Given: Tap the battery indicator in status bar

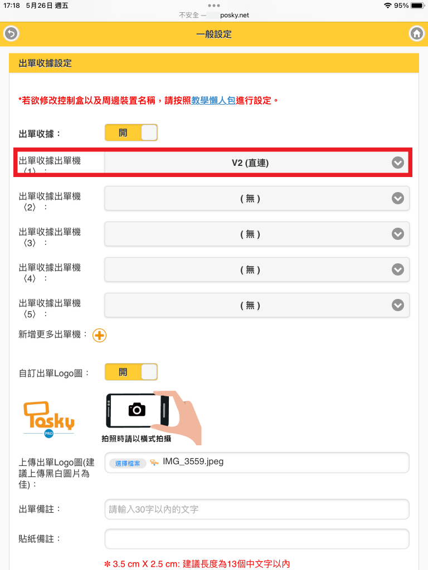Looking at the screenshot, I should [x=417, y=6].
